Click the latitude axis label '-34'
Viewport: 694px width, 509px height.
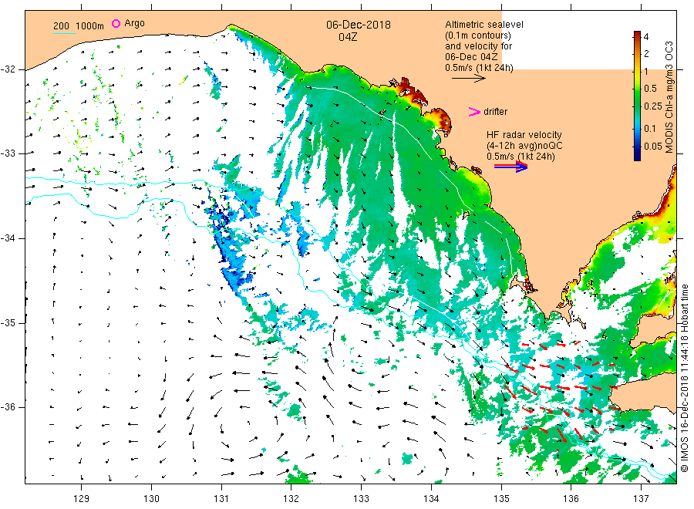(x=8, y=238)
